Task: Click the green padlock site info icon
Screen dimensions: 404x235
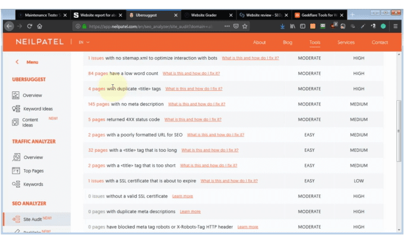Action: 84,26
